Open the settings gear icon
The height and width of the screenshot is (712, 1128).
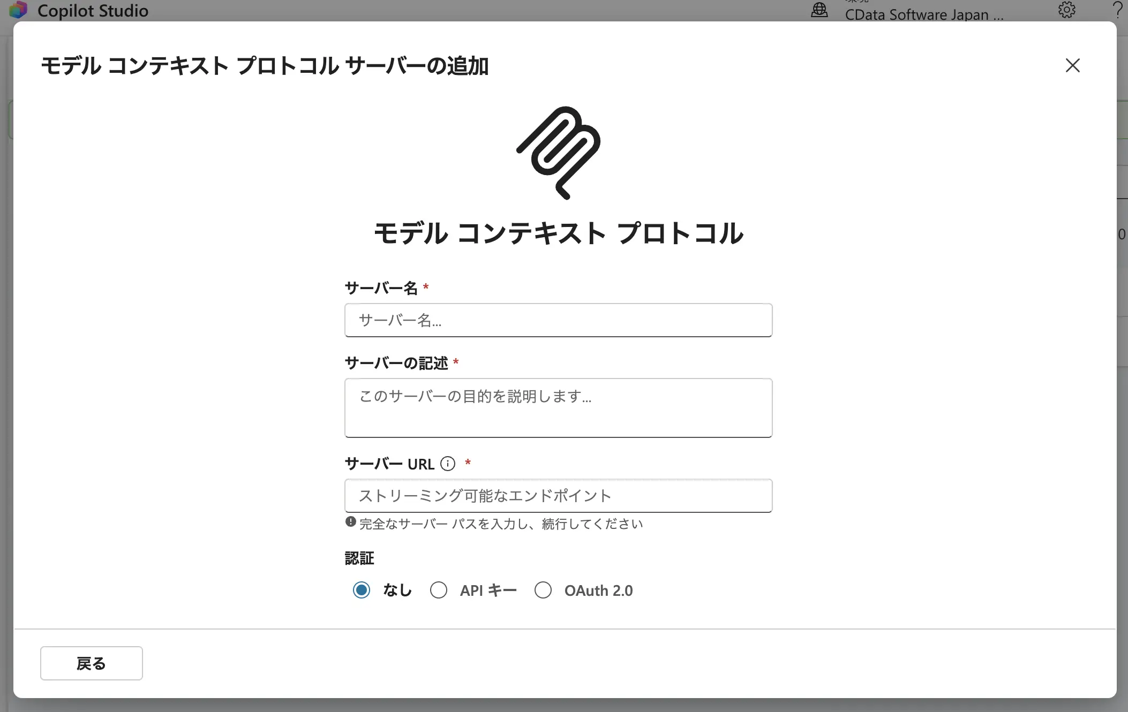[1067, 10]
